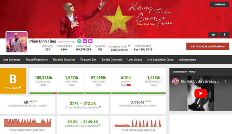The image size is (232, 134).
Task: Play the recent YouTube video
Action: point(201,93)
